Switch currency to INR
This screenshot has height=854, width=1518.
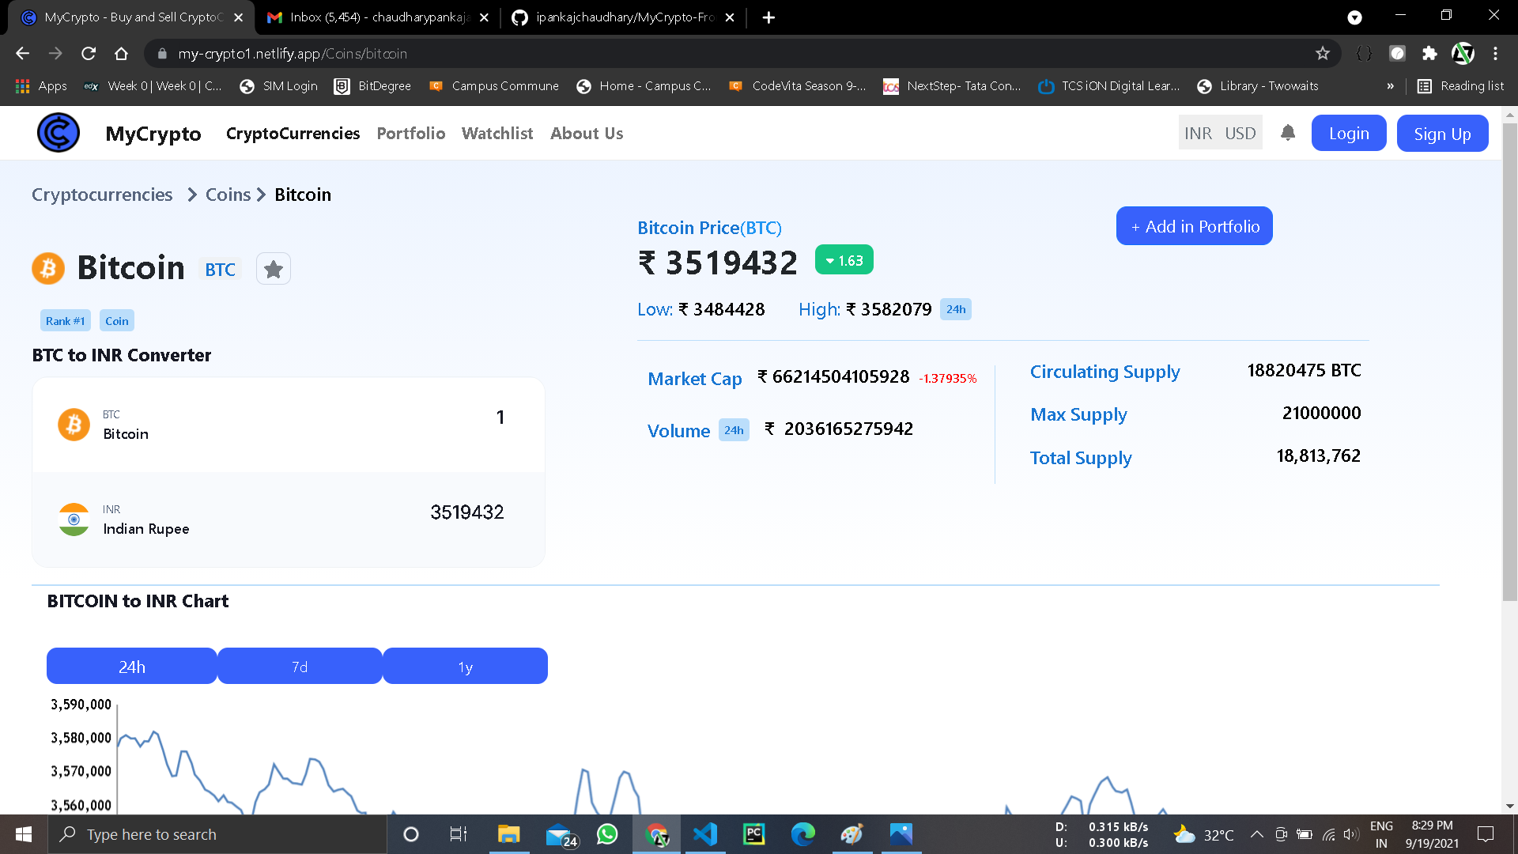[x=1198, y=134]
